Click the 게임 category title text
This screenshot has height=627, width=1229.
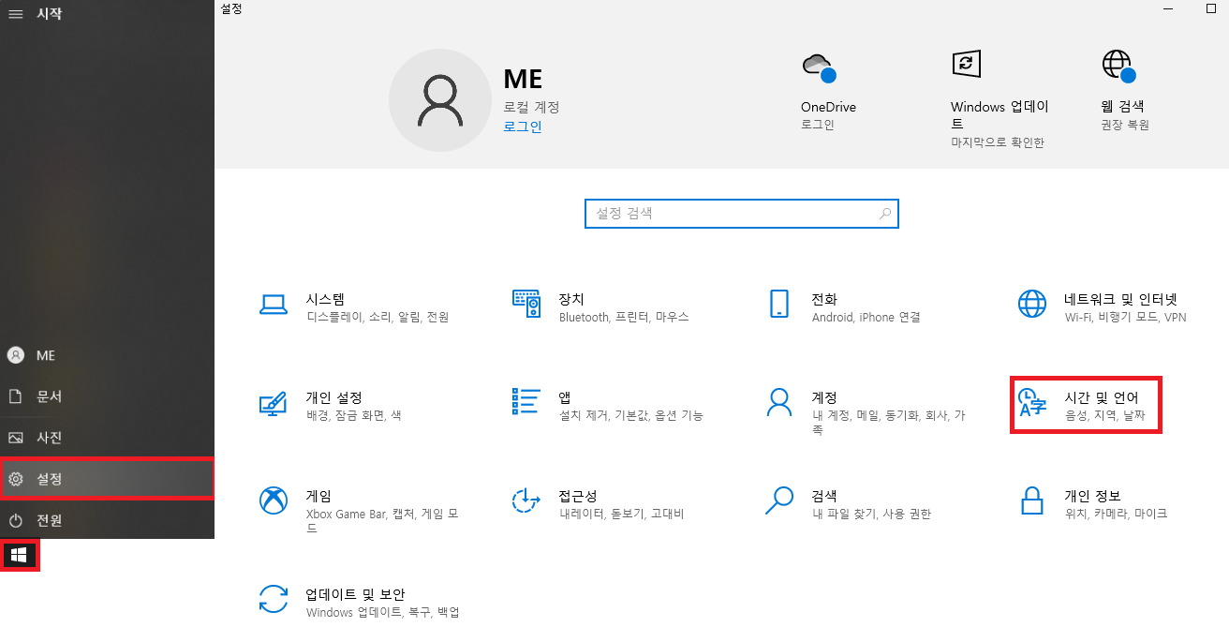(318, 496)
